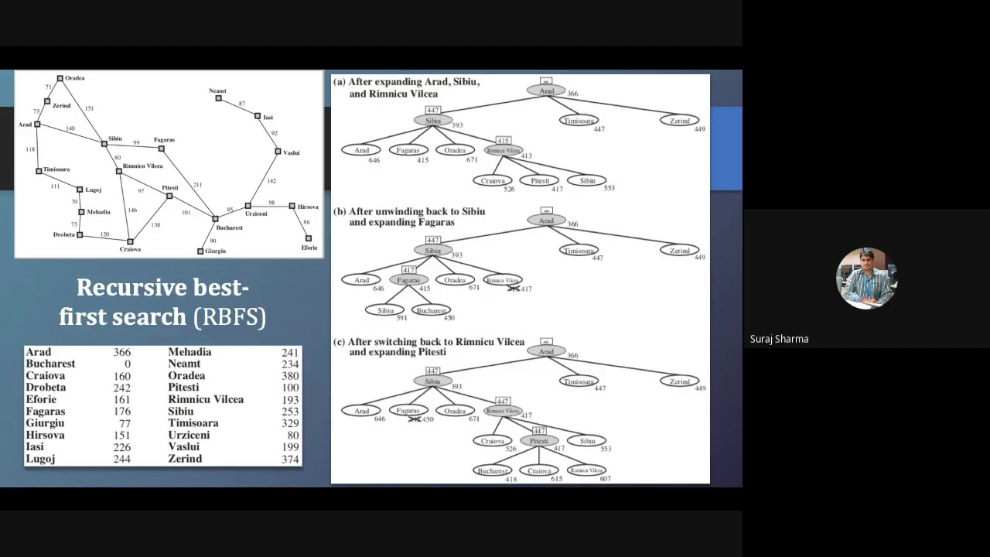Click the Bucharest leaf valued 418 in tree (c)
Image resolution: width=990 pixels, height=557 pixels.
(x=493, y=470)
